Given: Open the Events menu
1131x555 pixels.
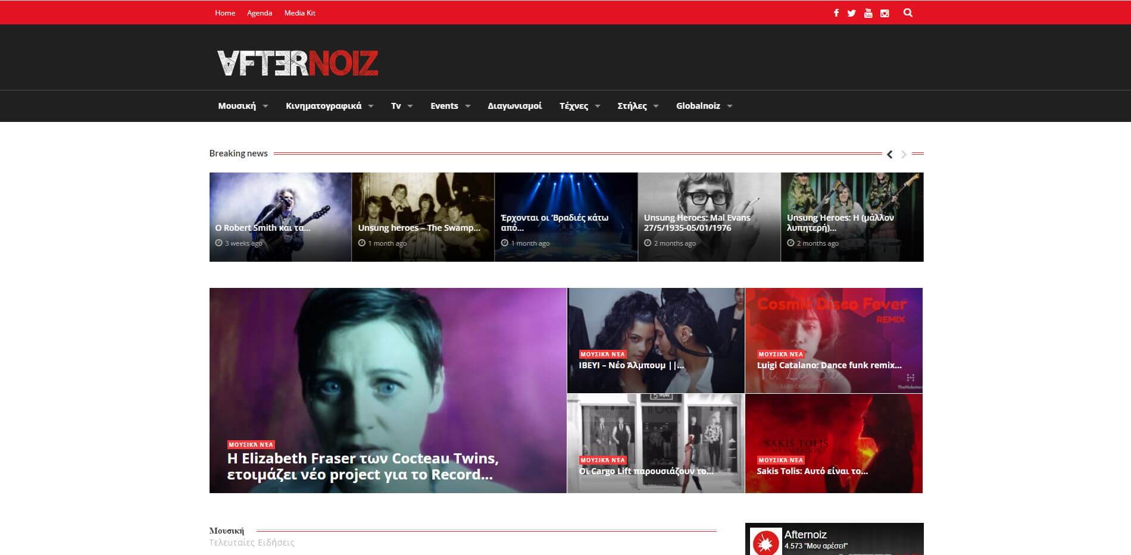Looking at the screenshot, I should (450, 106).
